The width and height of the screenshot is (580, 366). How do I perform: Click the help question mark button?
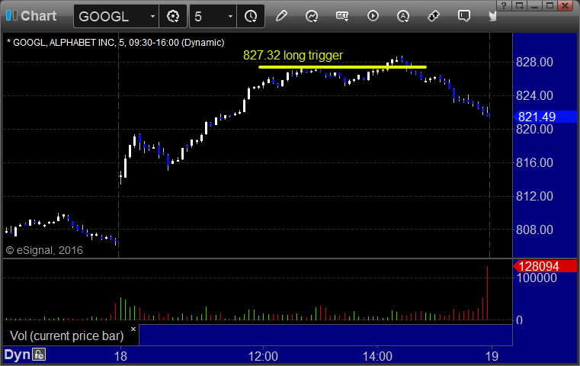pyautogui.click(x=504, y=5)
